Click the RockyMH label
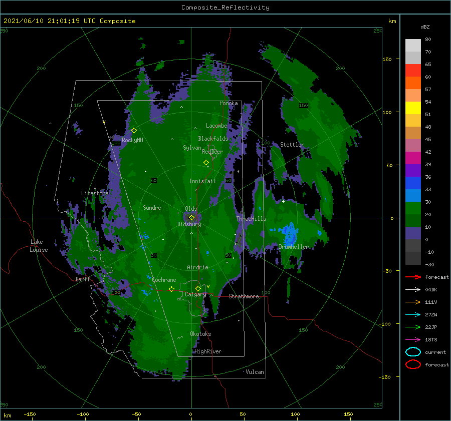The image size is (451, 421). coord(132,140)
